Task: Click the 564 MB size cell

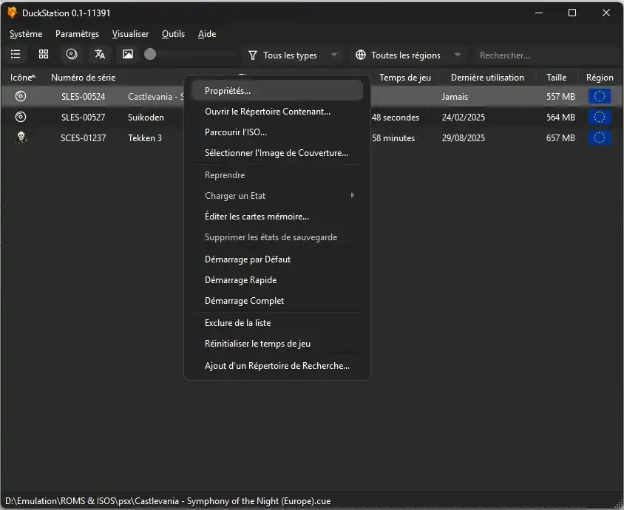Action: point(560,118)
